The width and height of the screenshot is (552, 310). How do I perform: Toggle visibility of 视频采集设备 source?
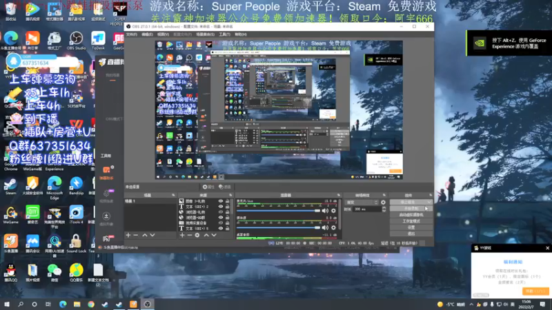[220, 223]
